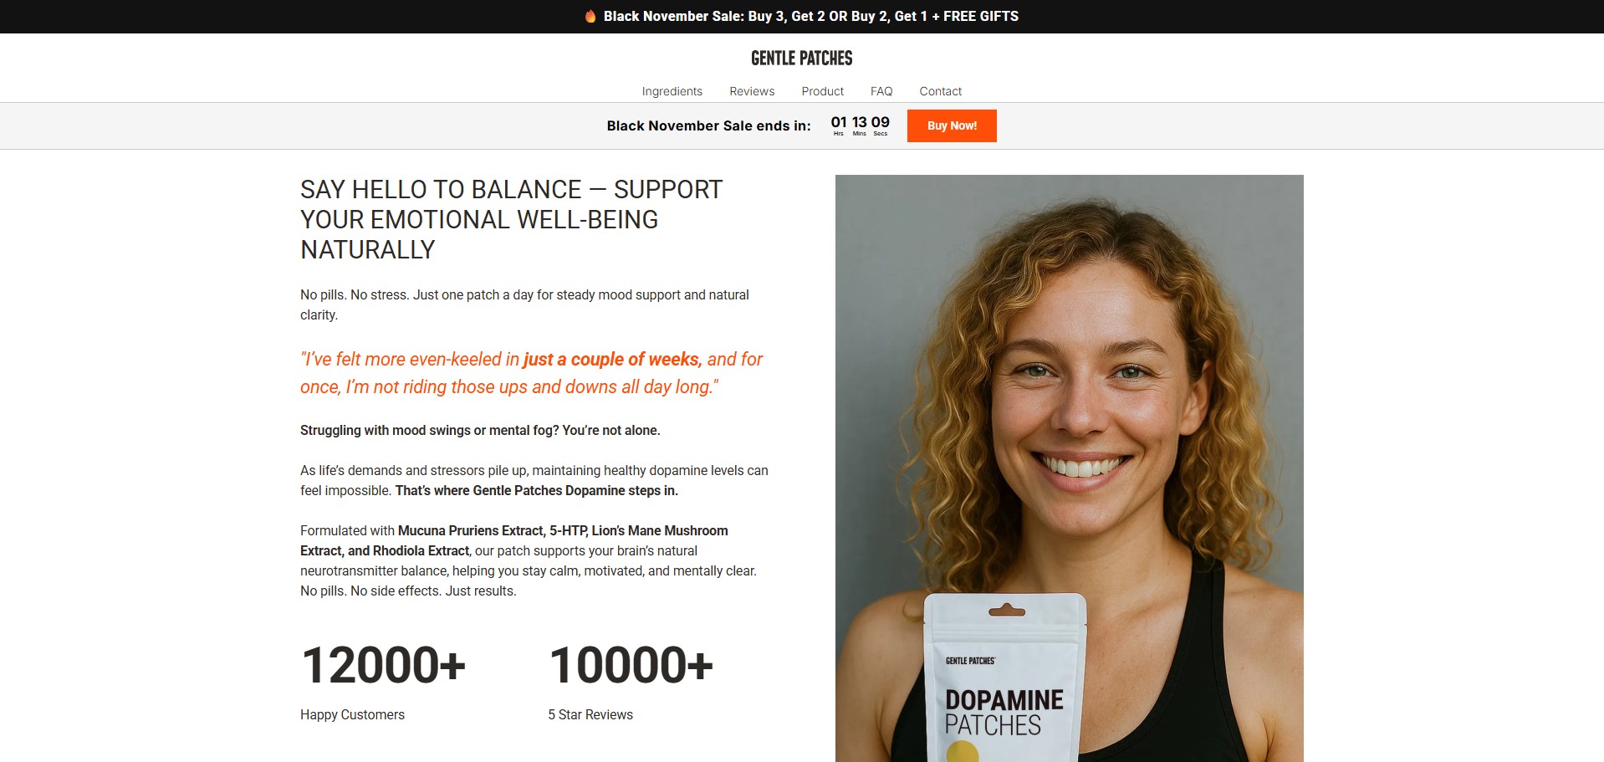
Task: Click the orange Buy Now! button
Action: tap(952, 125)
